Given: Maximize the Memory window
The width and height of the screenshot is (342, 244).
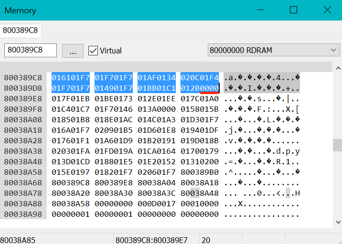Looking at the screenshot, I should pos(294,10).
